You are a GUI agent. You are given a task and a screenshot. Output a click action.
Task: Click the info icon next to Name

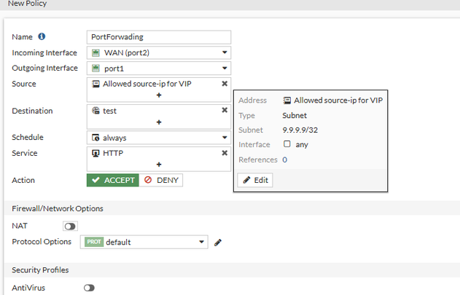pyautogui.click(x=42, y=36)
